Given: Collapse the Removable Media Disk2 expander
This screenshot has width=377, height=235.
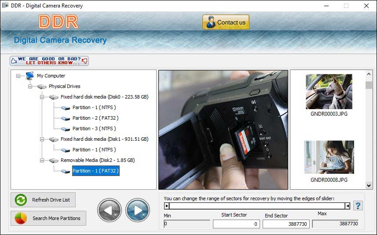Looking at the screenshot, I should point(42,161).
